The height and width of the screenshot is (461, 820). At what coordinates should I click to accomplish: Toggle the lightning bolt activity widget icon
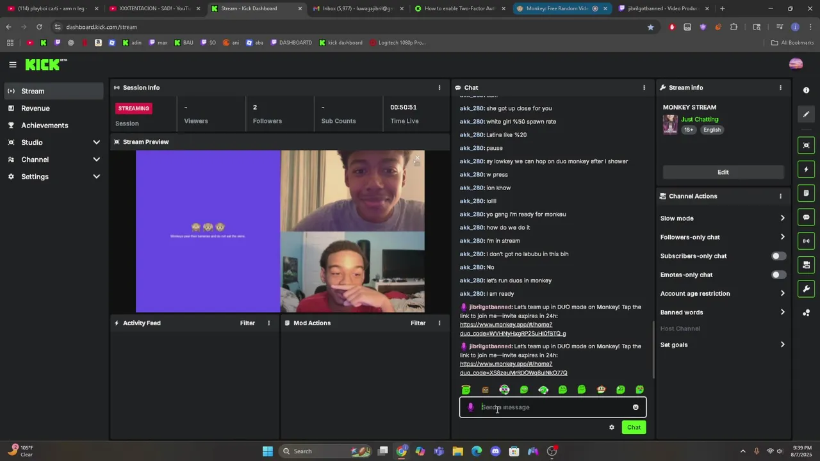point(807,170)
